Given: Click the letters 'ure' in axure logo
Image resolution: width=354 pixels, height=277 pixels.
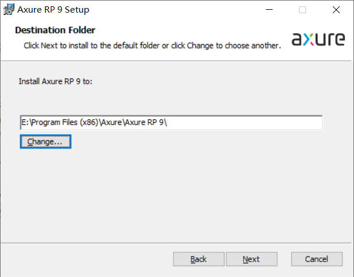Looking at the screenshot, I should pos(329,39).
